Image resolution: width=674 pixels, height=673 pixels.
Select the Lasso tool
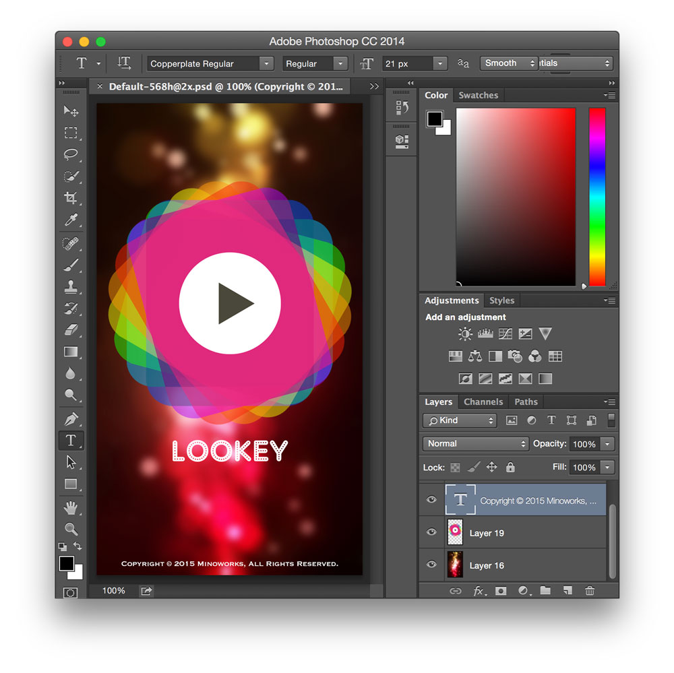point(71,154)
